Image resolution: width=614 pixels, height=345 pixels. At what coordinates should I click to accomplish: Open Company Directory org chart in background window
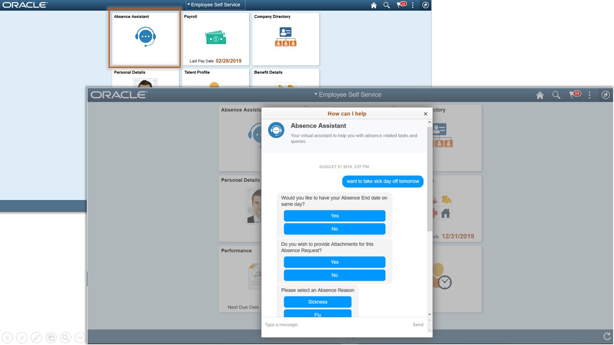(286, 37)
